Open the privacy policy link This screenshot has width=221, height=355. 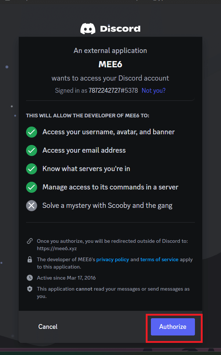click(113, 259)
